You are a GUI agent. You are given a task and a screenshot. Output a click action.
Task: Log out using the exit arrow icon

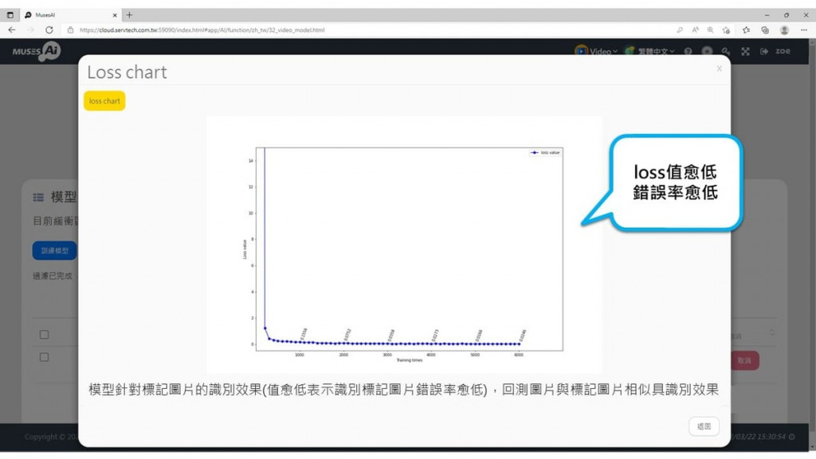coord(764,51)
